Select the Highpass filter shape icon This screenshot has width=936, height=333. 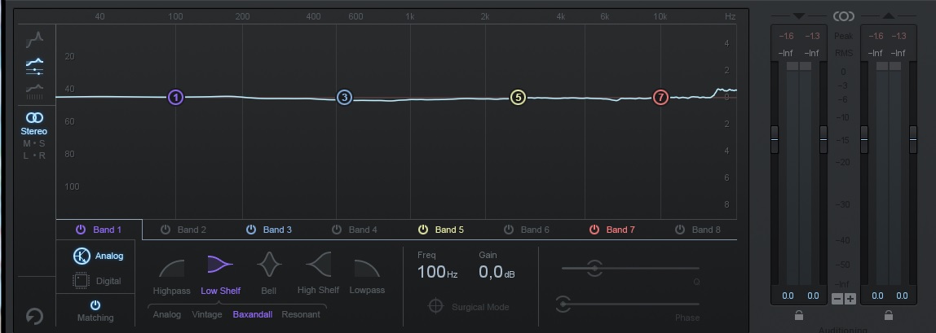pyautogui.click(x=171, y=267)
